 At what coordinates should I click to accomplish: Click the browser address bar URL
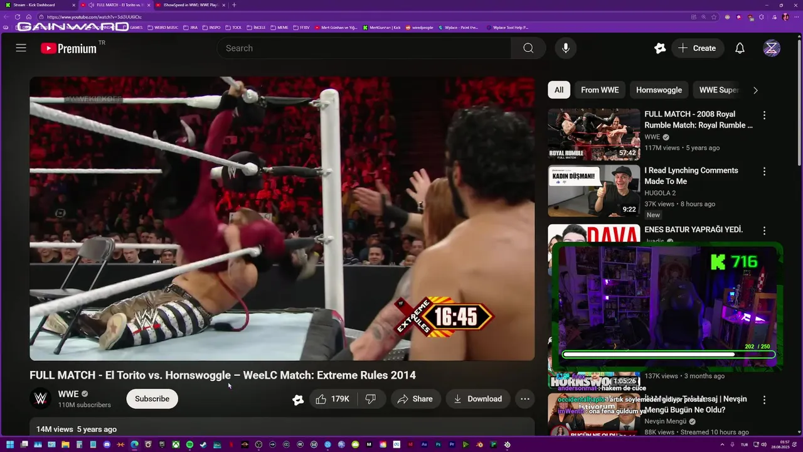[x=94, y=17]
